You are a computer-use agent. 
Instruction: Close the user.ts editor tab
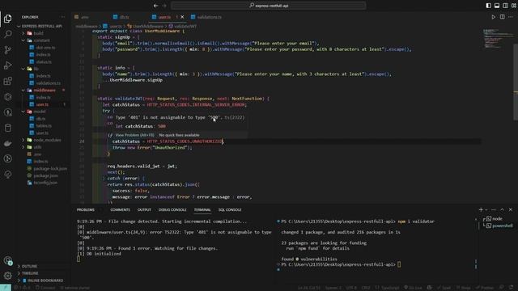tap(182, 17)
